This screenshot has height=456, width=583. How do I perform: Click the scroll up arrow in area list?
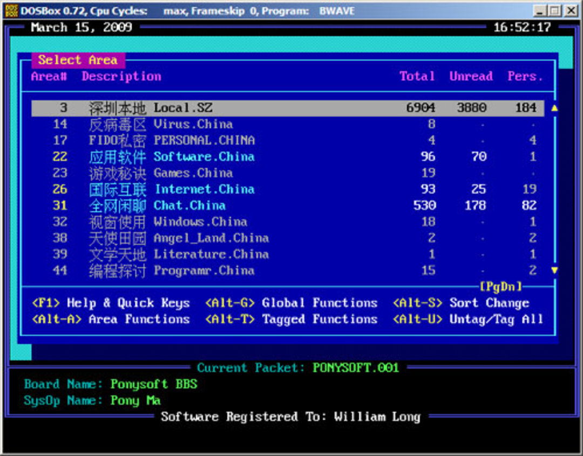coord(554,108)
